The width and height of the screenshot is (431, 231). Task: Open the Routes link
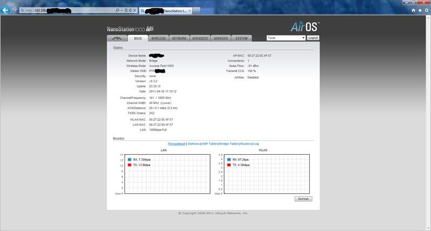tap(245, 144)
